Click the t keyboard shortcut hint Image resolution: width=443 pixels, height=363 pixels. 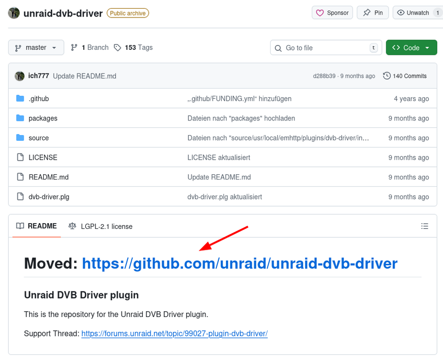(373, 48)
